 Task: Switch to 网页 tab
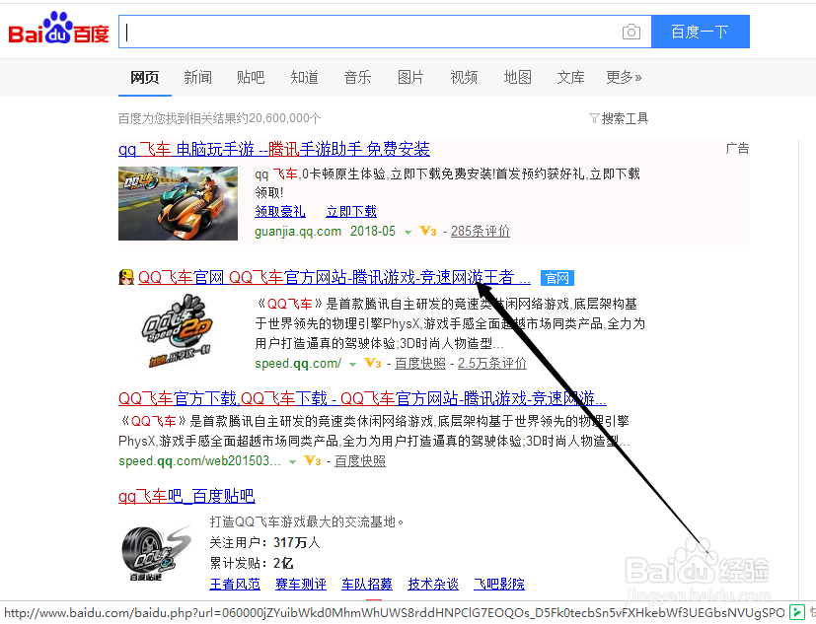pos(145,78)
